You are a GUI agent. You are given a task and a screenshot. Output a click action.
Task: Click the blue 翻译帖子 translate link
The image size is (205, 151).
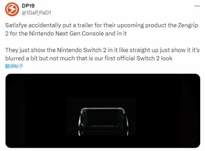click(x=14, y=66)
